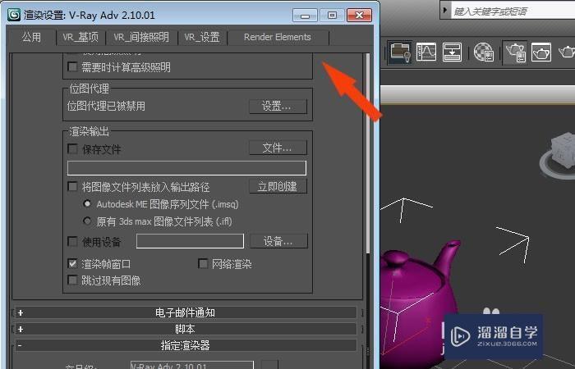The height and width of the screenshot is (369, 575).
Task: Enable 需要时计算高级照明 checkbox
Action: coord(72,66)
